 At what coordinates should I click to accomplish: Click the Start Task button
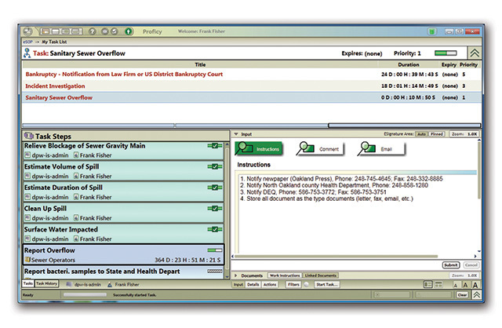coord(326,284)
